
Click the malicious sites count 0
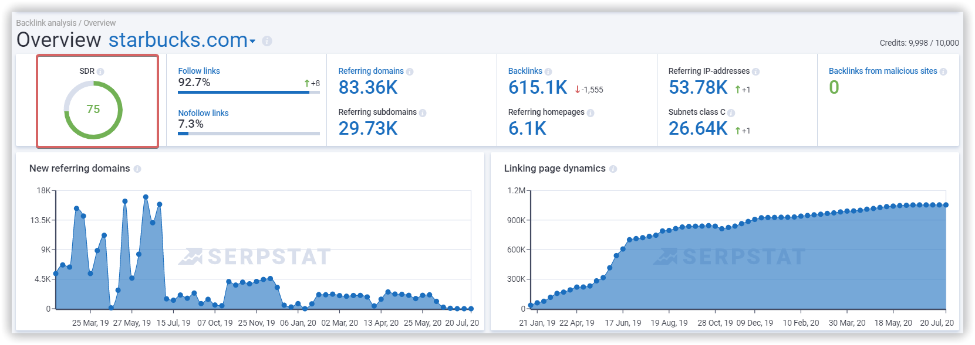(834, 87)
